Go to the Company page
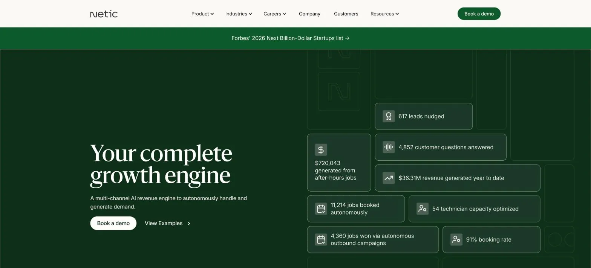 click(309, 14)
